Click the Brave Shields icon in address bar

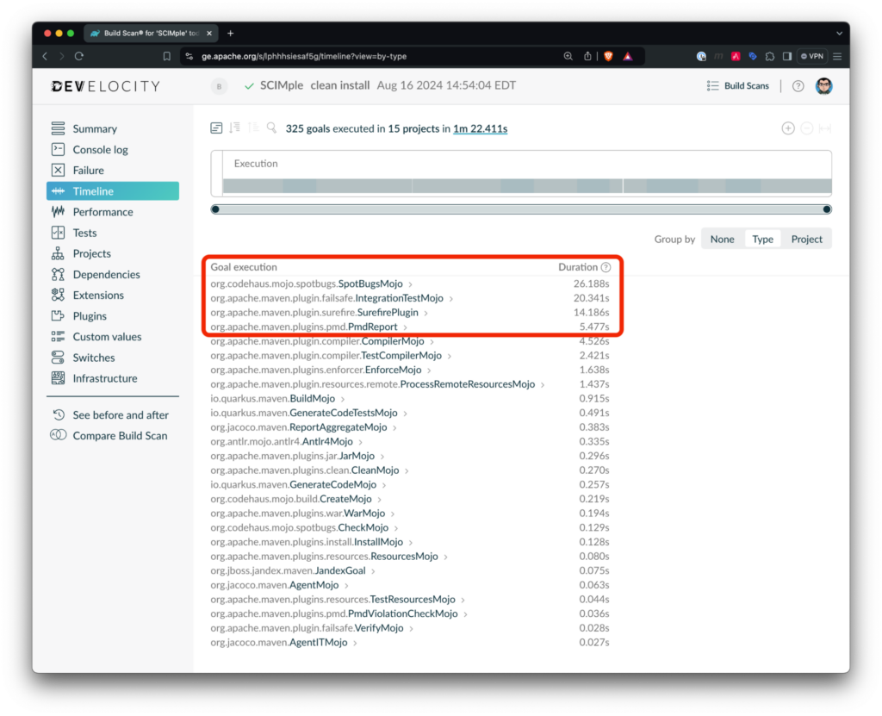coord(608,56)
